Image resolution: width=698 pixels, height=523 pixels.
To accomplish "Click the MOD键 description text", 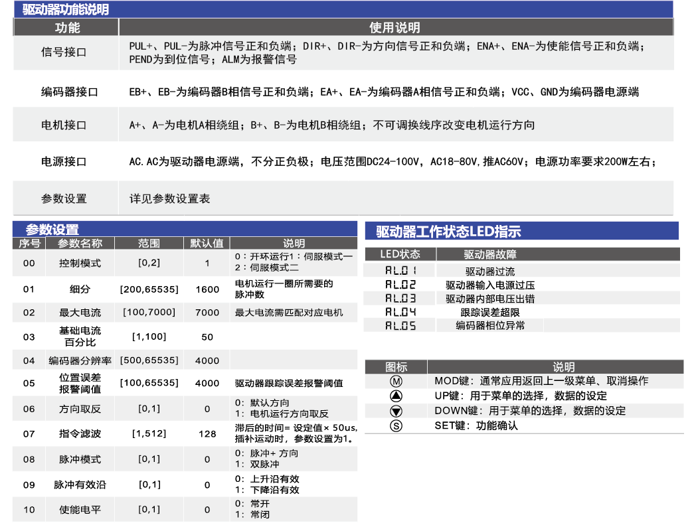I will (541, 381).
